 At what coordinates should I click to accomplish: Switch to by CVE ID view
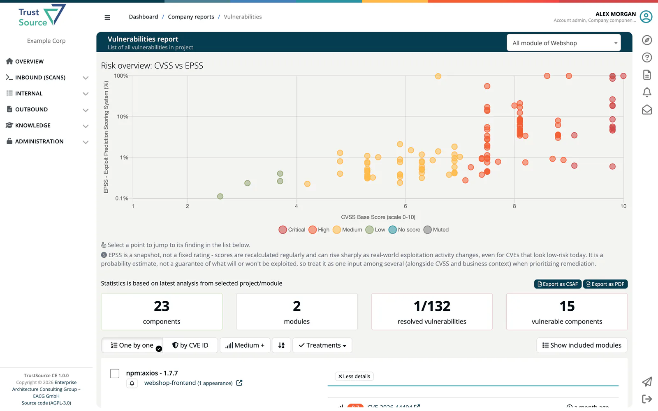tap(190, 345)
